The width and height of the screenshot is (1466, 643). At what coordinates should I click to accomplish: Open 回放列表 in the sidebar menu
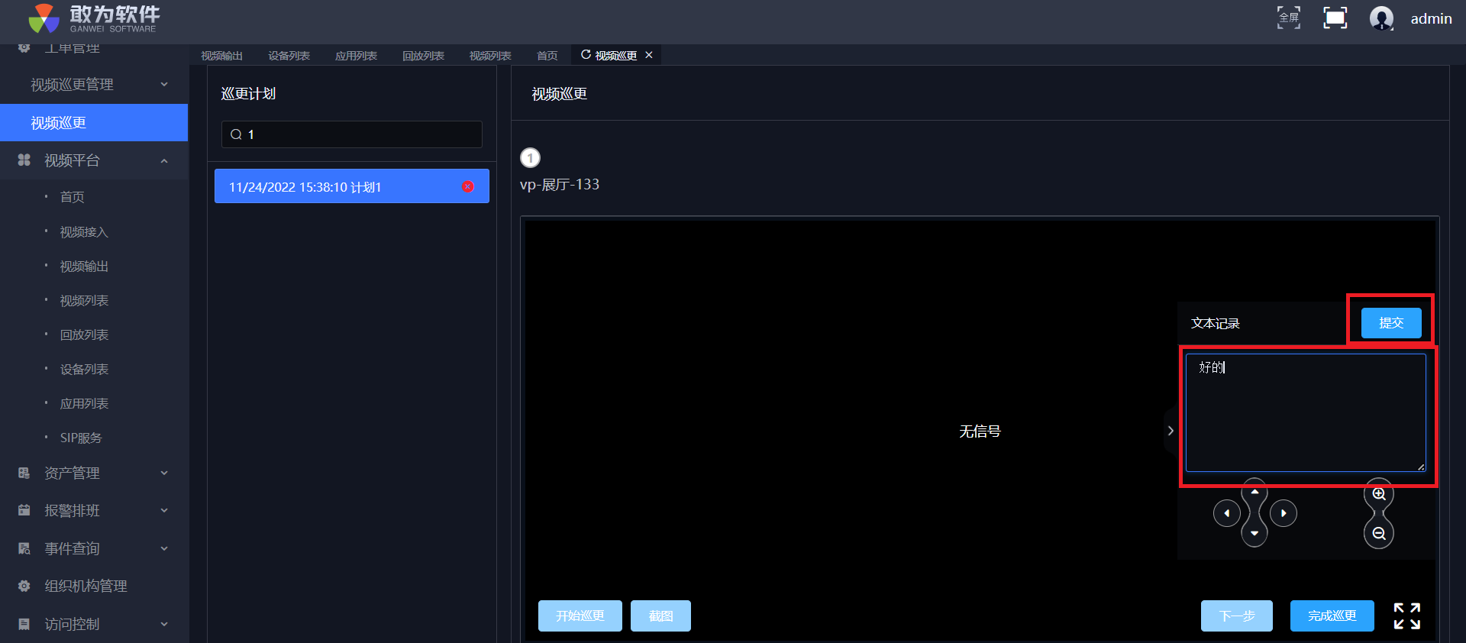(x=85, y=335)
